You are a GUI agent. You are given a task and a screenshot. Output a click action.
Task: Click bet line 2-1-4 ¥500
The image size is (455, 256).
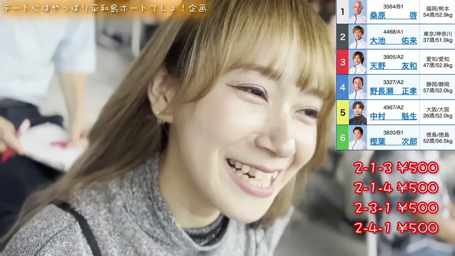click(x=396, y=188)
